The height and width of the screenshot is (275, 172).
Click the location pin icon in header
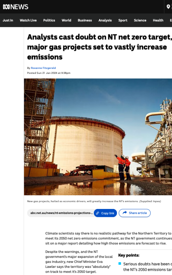click(x=168, y=7)
